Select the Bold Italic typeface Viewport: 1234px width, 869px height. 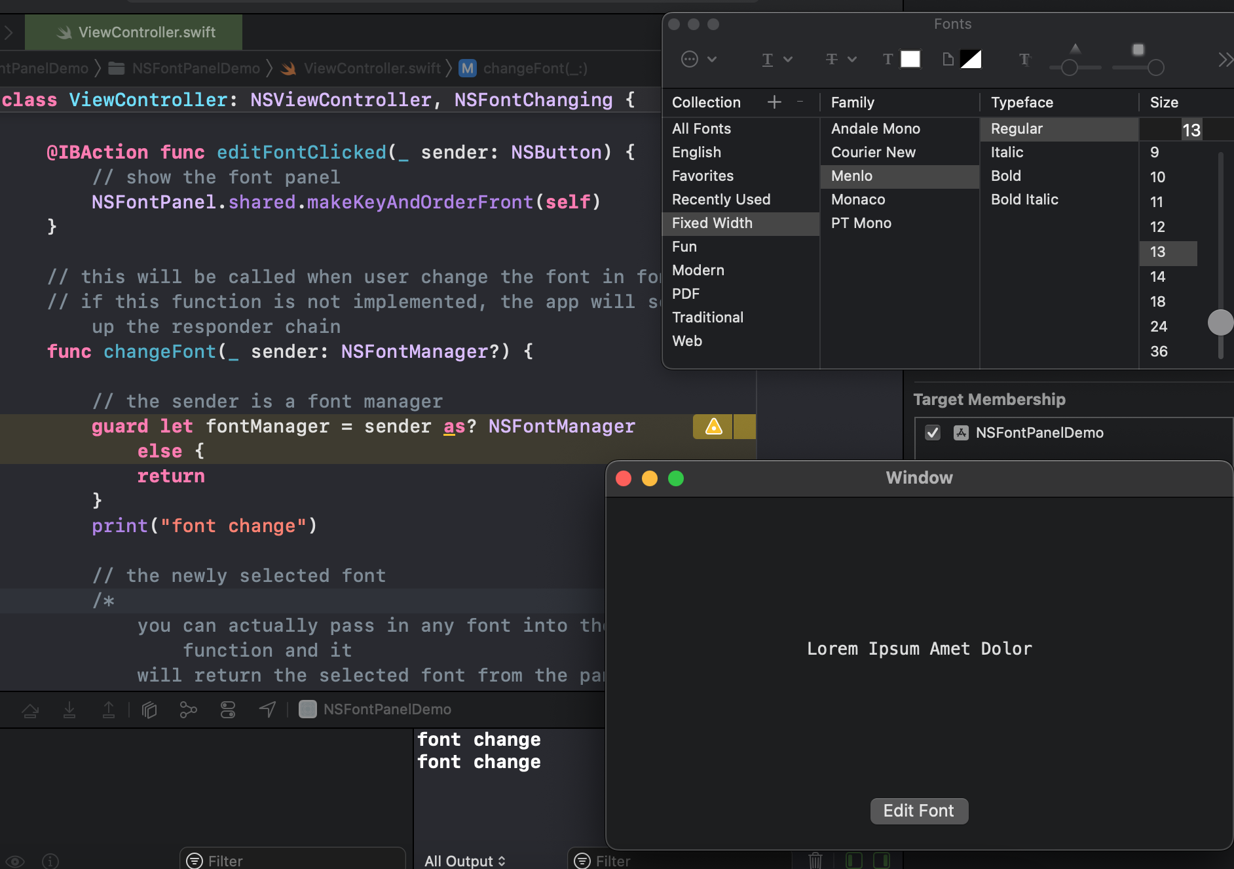click(1059, 199)
